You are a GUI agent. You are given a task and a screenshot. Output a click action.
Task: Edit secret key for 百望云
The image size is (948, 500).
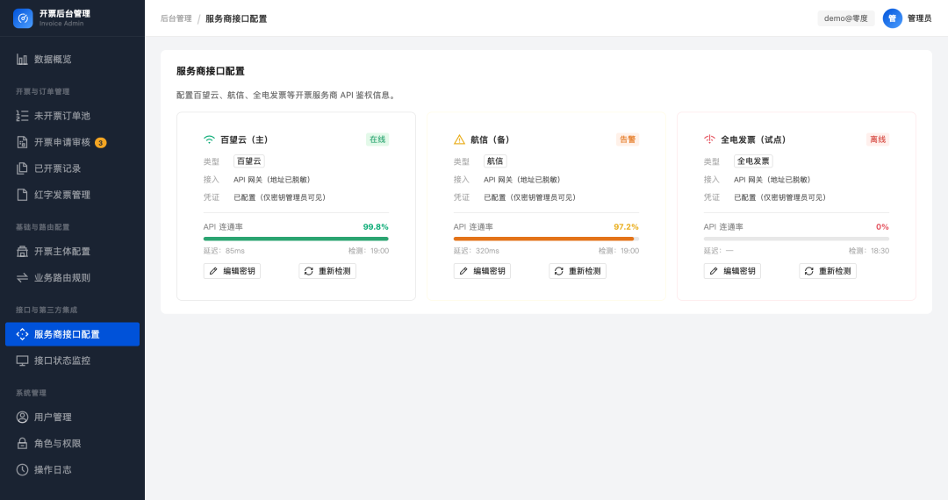(232, 271)
